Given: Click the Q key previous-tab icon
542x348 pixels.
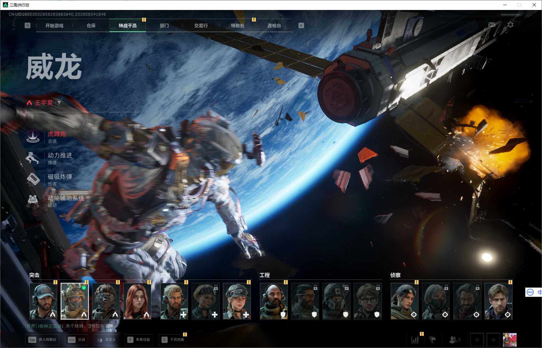Looking at the screenshot, I should pos(27,25).
